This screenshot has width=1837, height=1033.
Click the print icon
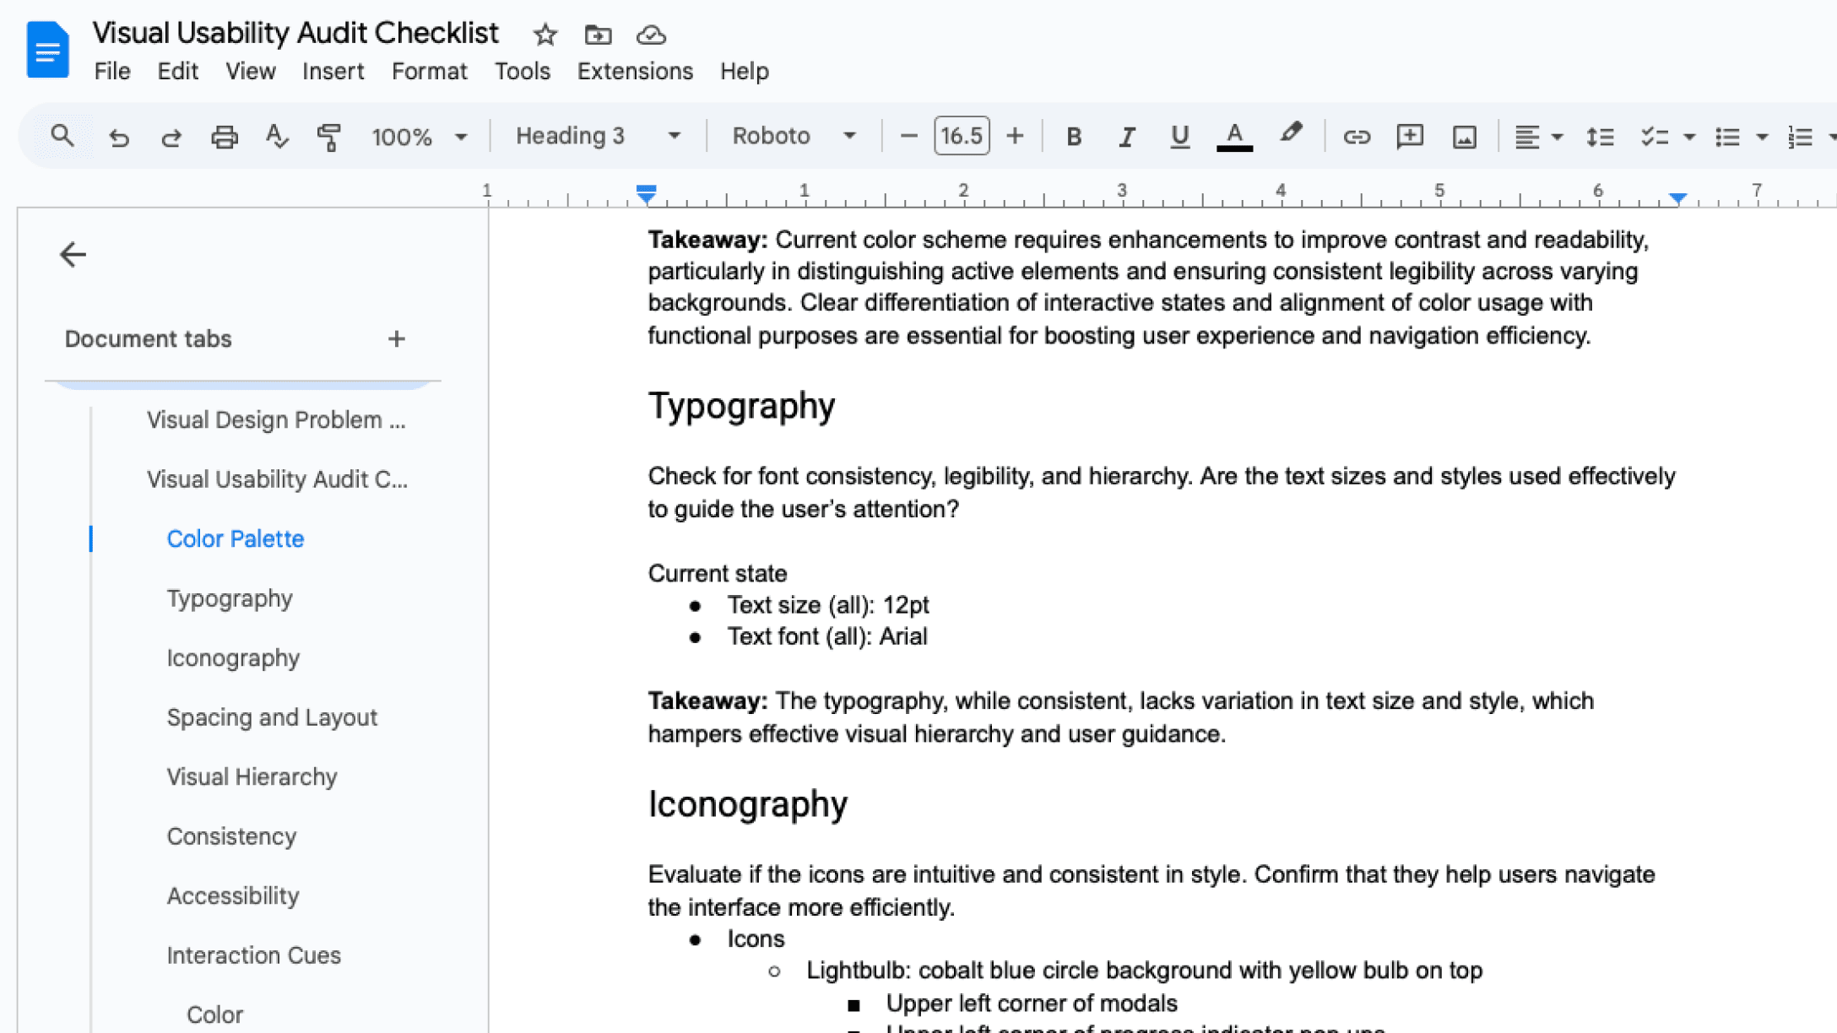coord(224,137)
